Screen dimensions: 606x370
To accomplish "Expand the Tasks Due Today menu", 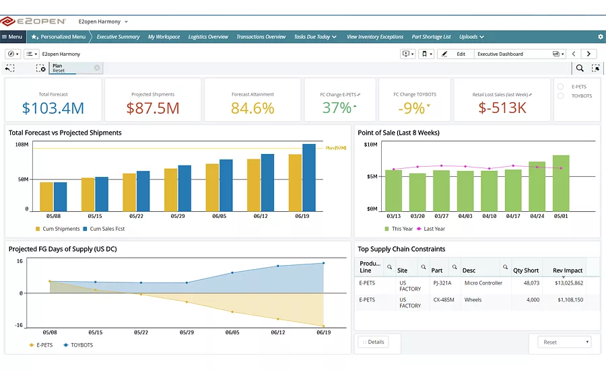I will [x=315, y=37].
